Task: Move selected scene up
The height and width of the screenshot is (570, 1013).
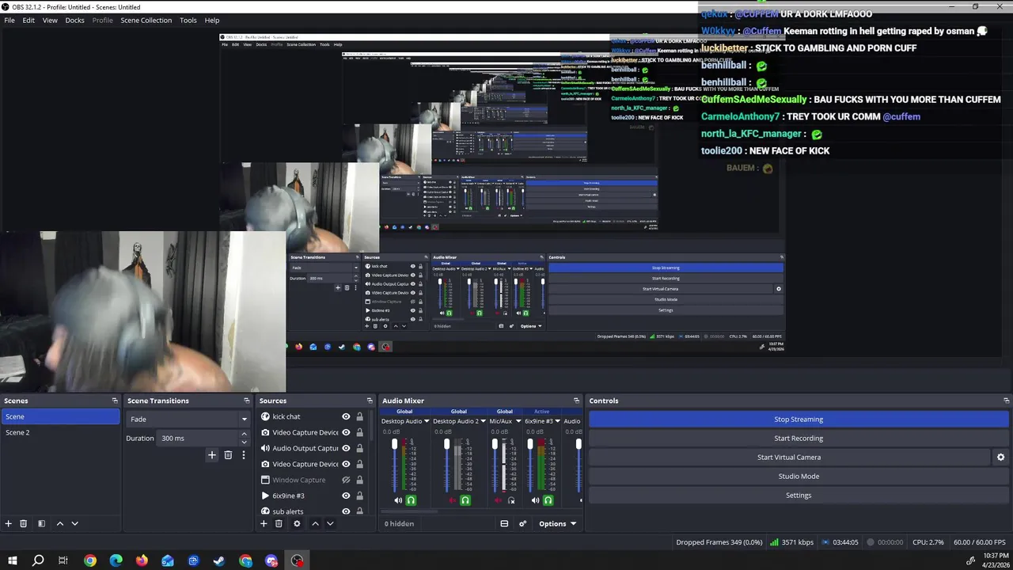Action: tap(59, 523)
